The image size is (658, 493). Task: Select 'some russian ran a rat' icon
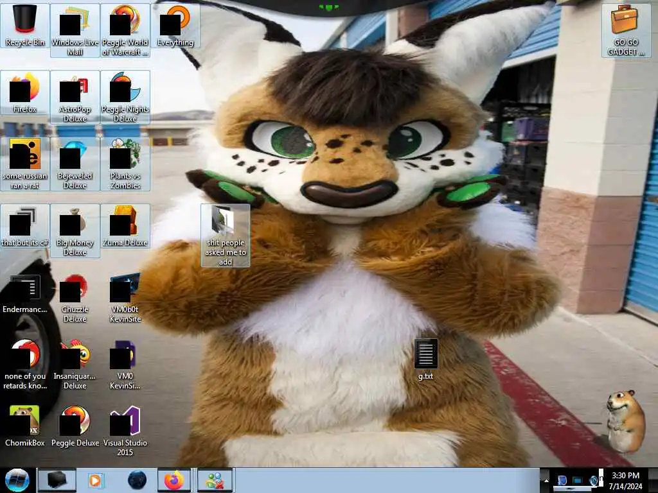point(25,164)
